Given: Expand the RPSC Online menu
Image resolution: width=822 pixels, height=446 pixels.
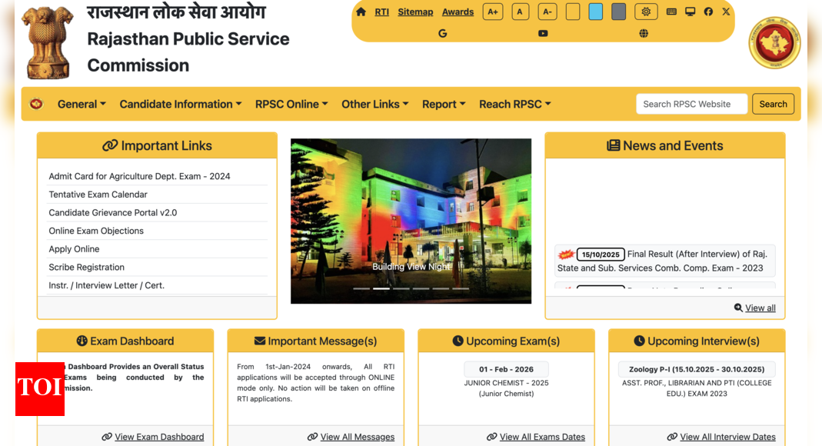Looking at the screenshot, I should (291, 104).
